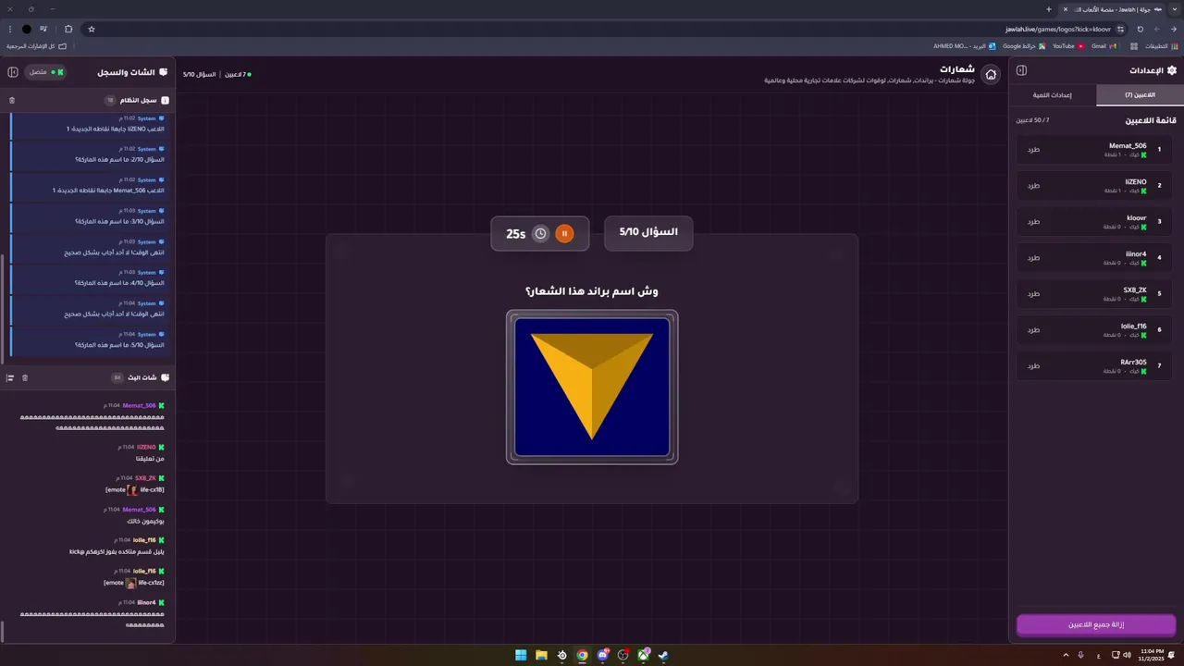Kick player RArr305 with طرد
Image resolution: width=1184 pixels, height=666 pixels.
[x=1033, y=366]
